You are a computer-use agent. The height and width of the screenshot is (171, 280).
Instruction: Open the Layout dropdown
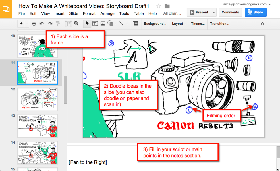click(x=178, y=24)
